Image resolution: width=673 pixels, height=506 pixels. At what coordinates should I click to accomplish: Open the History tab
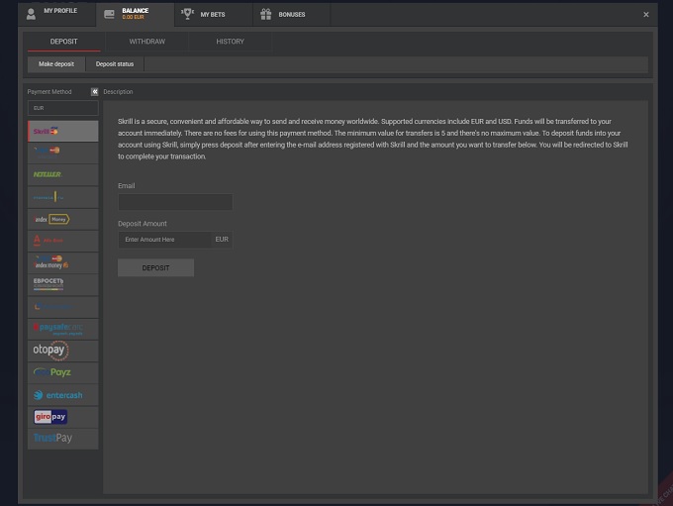(230, 42)
